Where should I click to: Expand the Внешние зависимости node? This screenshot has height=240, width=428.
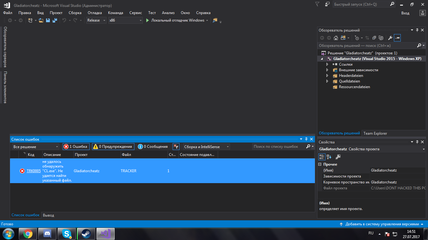[x=327, y=70]
